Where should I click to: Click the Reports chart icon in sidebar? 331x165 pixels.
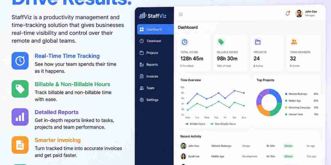point(142,65)
